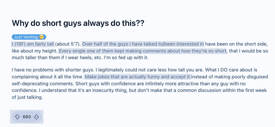Click the highlight "Every single one of them kept making comments"
This screenshot has width=275, height=127.
112,51
